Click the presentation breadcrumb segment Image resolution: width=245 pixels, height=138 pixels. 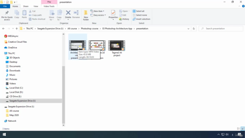click(x=142, y=29)
